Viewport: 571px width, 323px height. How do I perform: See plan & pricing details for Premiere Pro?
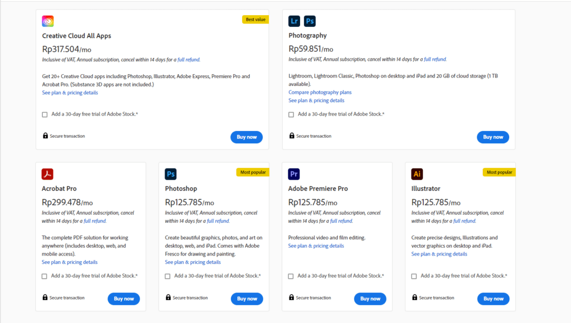pyautogui.click(x=316, y=246)
